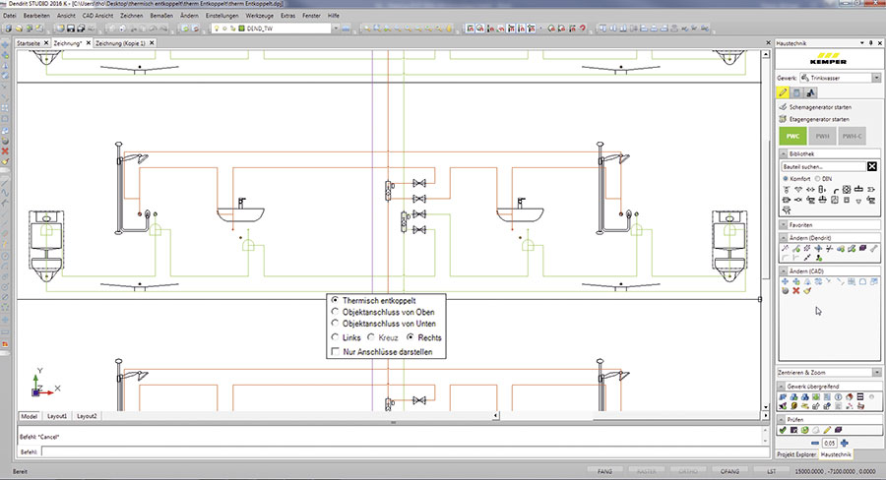Select the calculator tab in Haustechnik panel
Image resolution: width=886 pixels, height=480 pixels.
pyautogui.click(x=796, y=92)
